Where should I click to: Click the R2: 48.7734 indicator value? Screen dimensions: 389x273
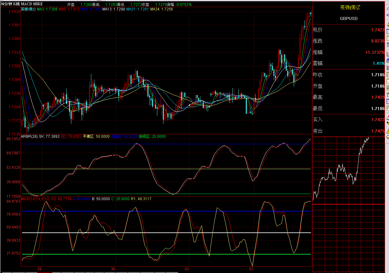click(61, 199)
